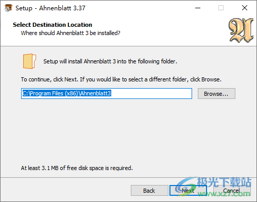Click the greyed-out maximize window icon

point(221,8)
